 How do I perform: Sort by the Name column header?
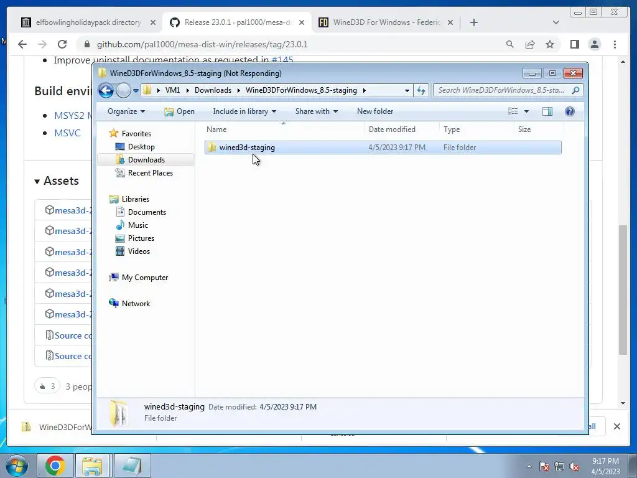(284, 129)
